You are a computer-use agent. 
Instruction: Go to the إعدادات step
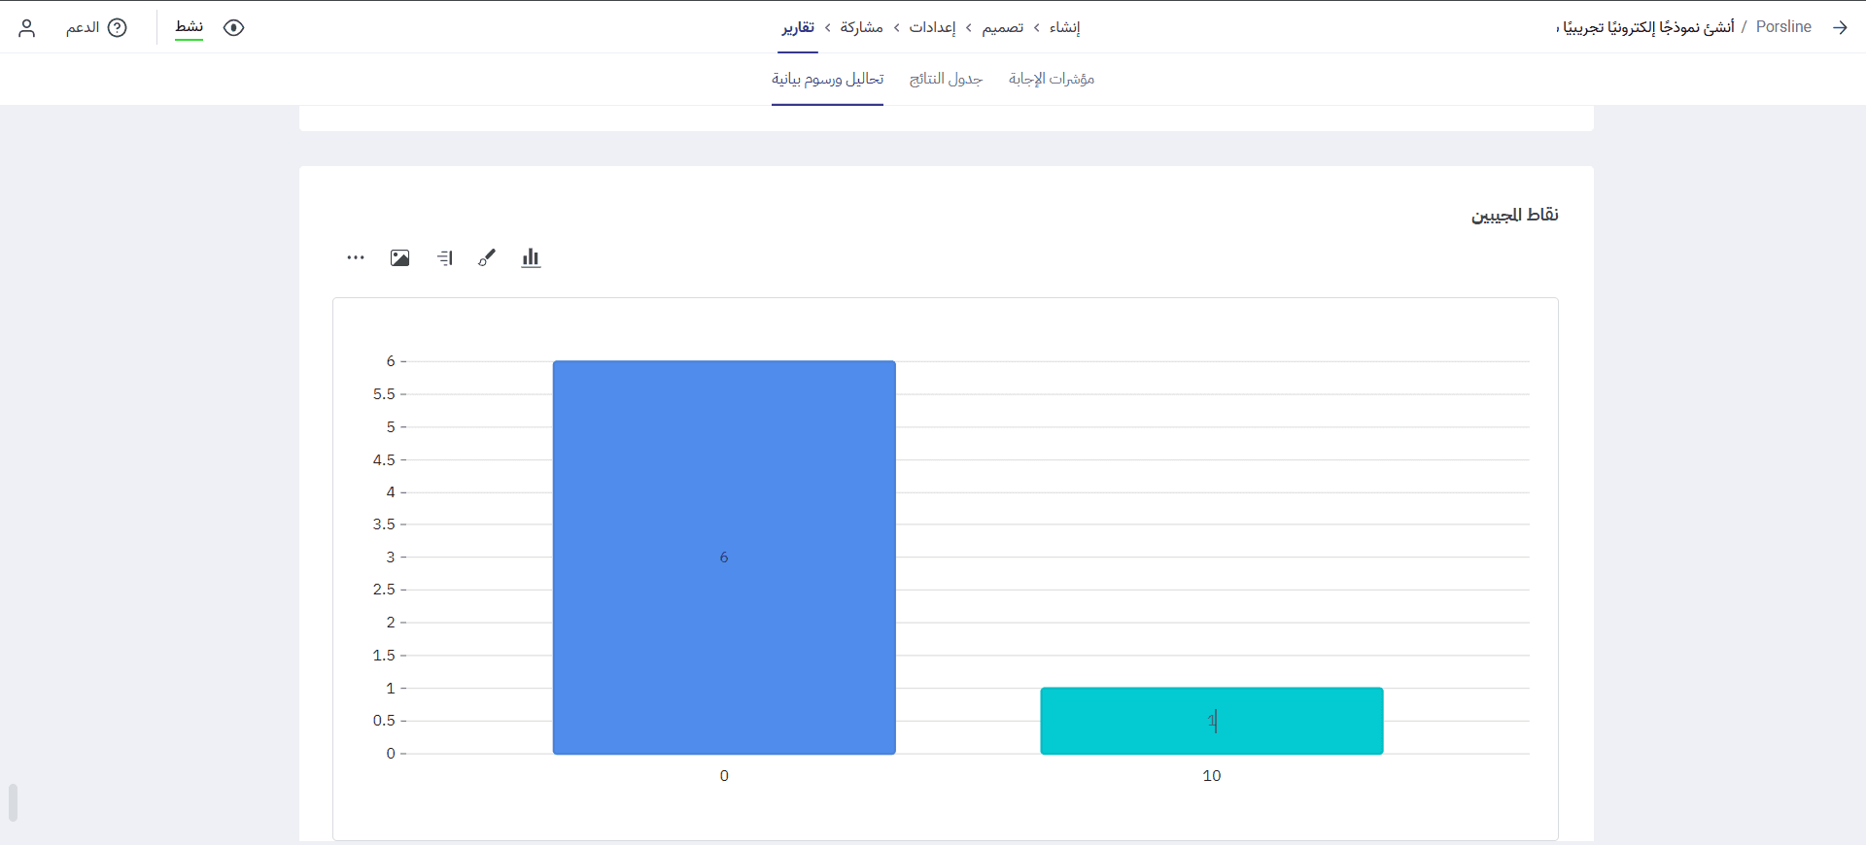[x=932, y=27]
